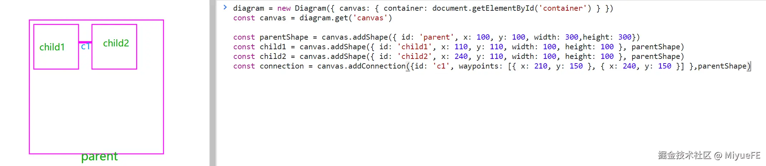Click the MiyueFE watermark text
Screen dimensions: 766x166
(742, 155)
